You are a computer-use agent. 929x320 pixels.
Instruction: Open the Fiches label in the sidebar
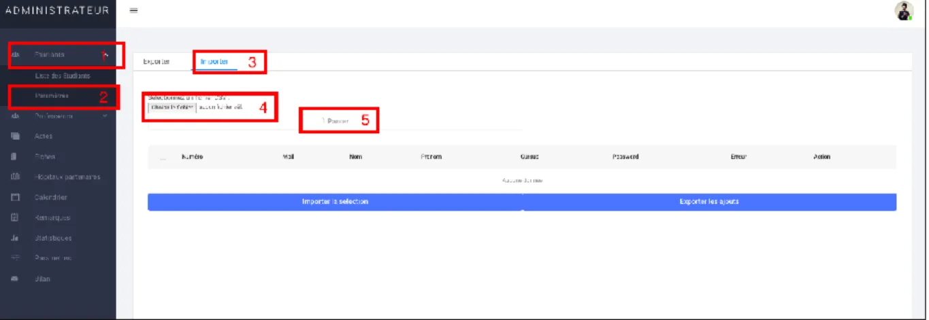click(45, 157)
